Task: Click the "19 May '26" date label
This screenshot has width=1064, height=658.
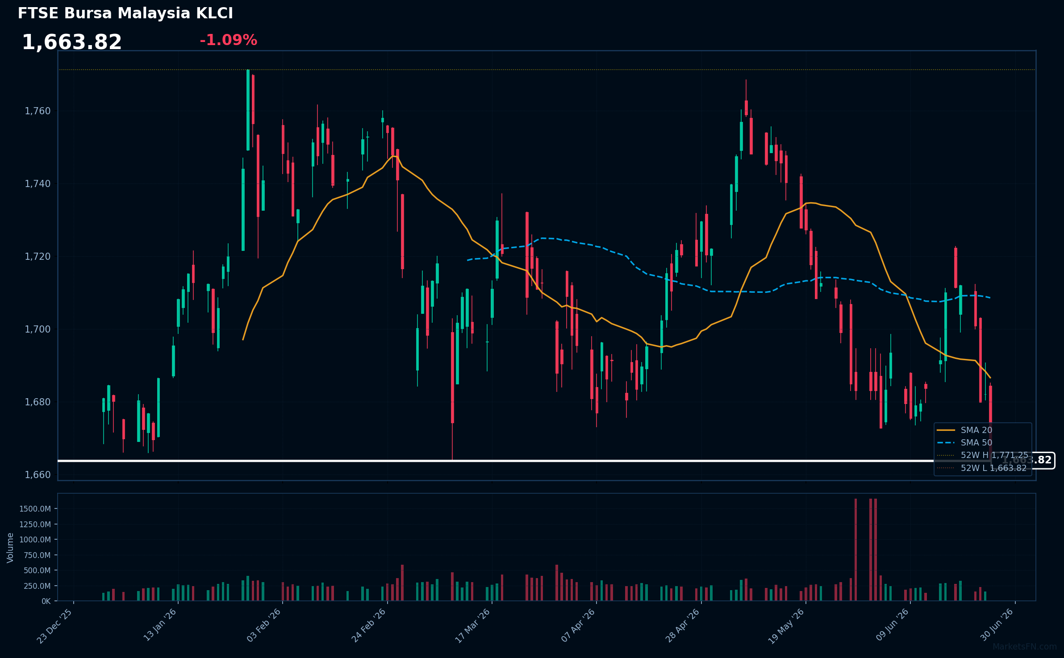Action: pyautogui.click(x=787, y=626)
